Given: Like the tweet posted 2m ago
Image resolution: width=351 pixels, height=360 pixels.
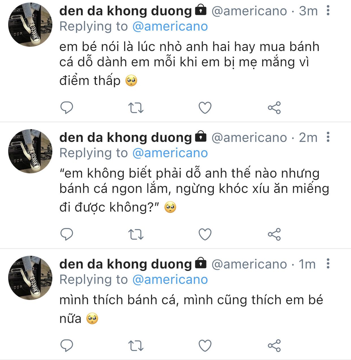Looking at the screenshot, I should pyautogui.click(x=205, y=235).
